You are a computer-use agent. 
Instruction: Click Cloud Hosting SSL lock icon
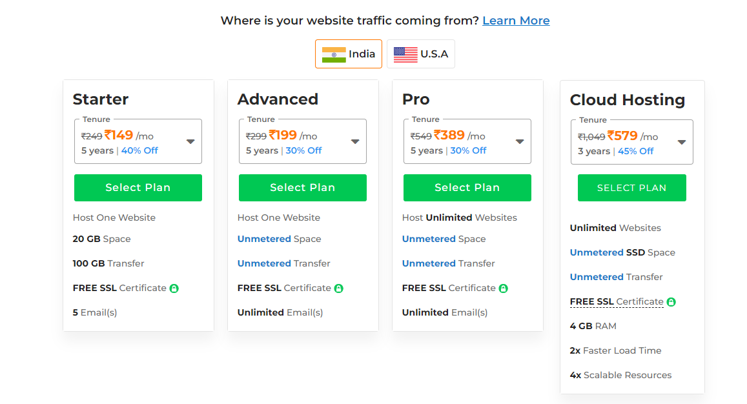coord(671,301)
